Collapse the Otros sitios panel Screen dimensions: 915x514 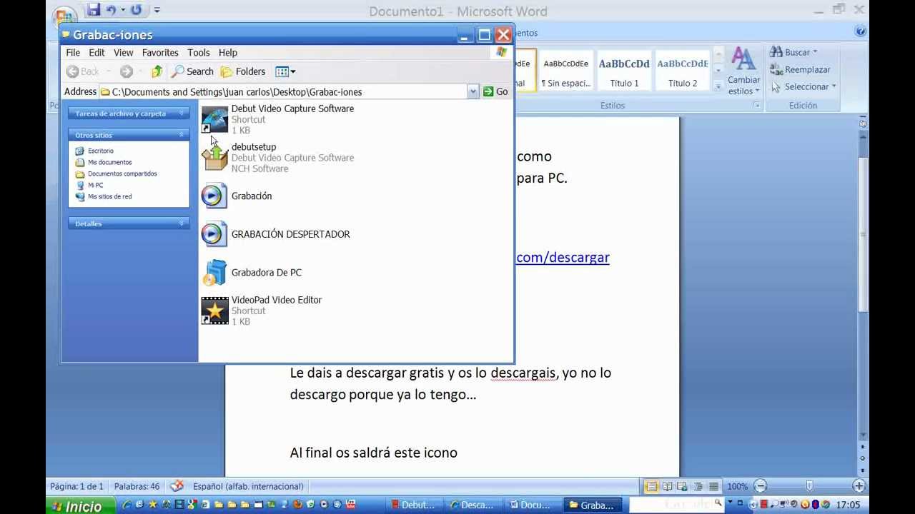[182, 135]
